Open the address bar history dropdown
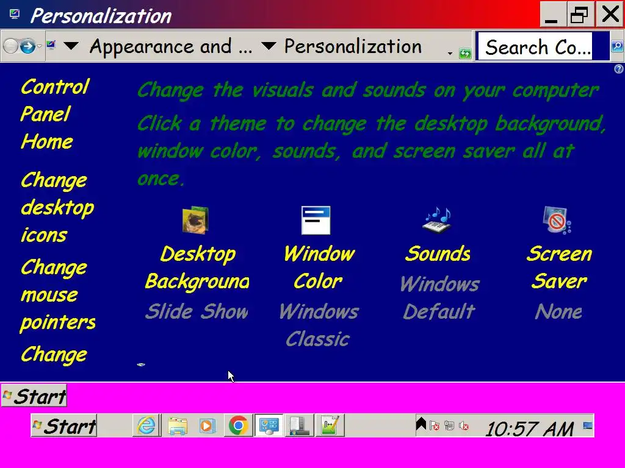The width and height of the screenshot is (625, 468). pos(450,54)
